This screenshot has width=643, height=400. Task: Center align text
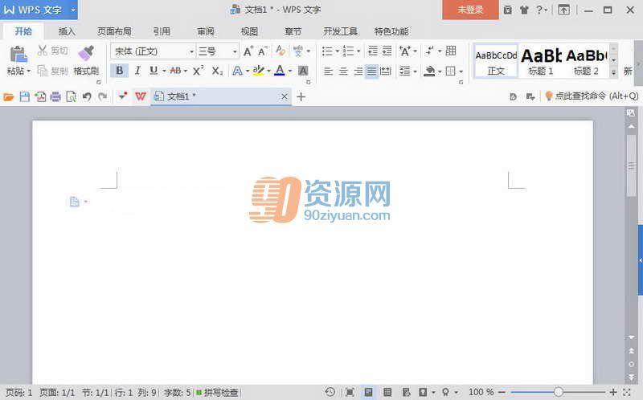click(343, 71)
